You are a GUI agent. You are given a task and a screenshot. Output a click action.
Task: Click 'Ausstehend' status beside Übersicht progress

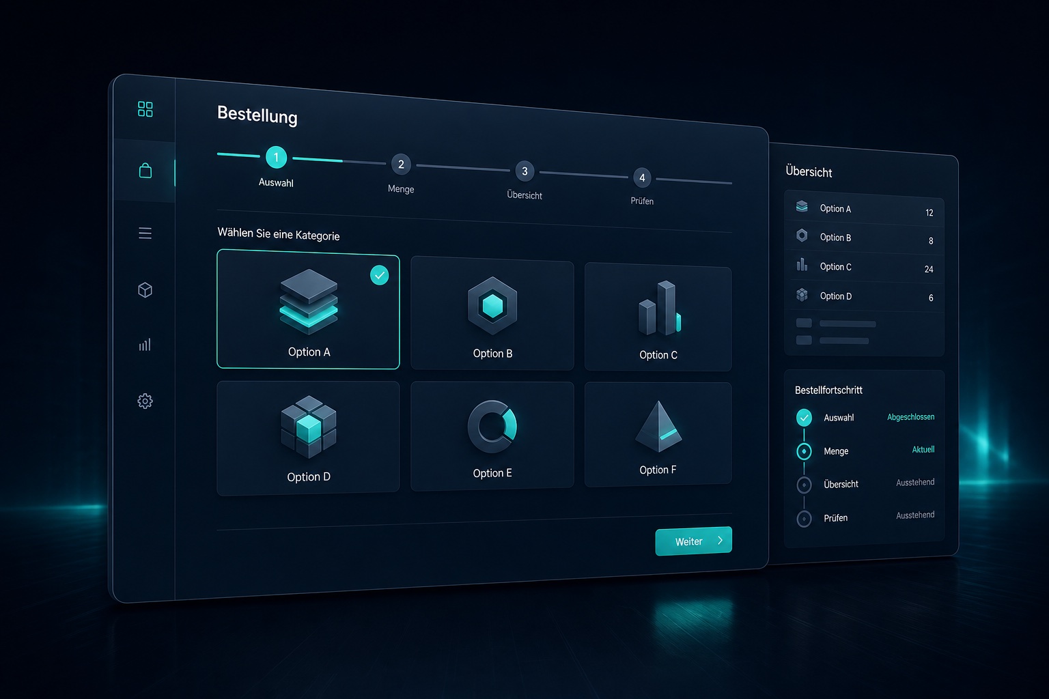[915, 483]
